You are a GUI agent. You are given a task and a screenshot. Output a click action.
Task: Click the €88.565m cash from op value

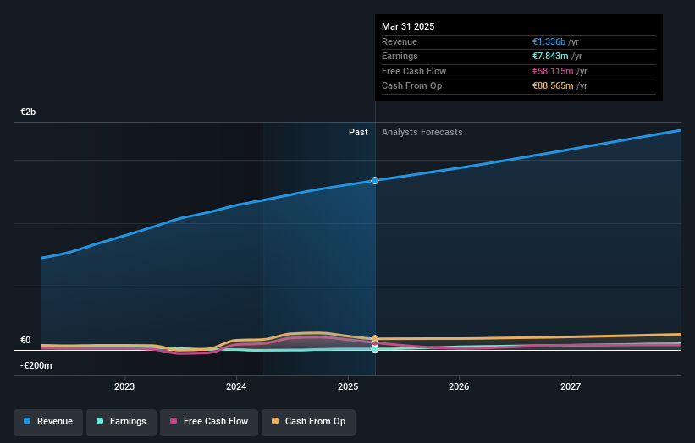[x=553, y=86]
